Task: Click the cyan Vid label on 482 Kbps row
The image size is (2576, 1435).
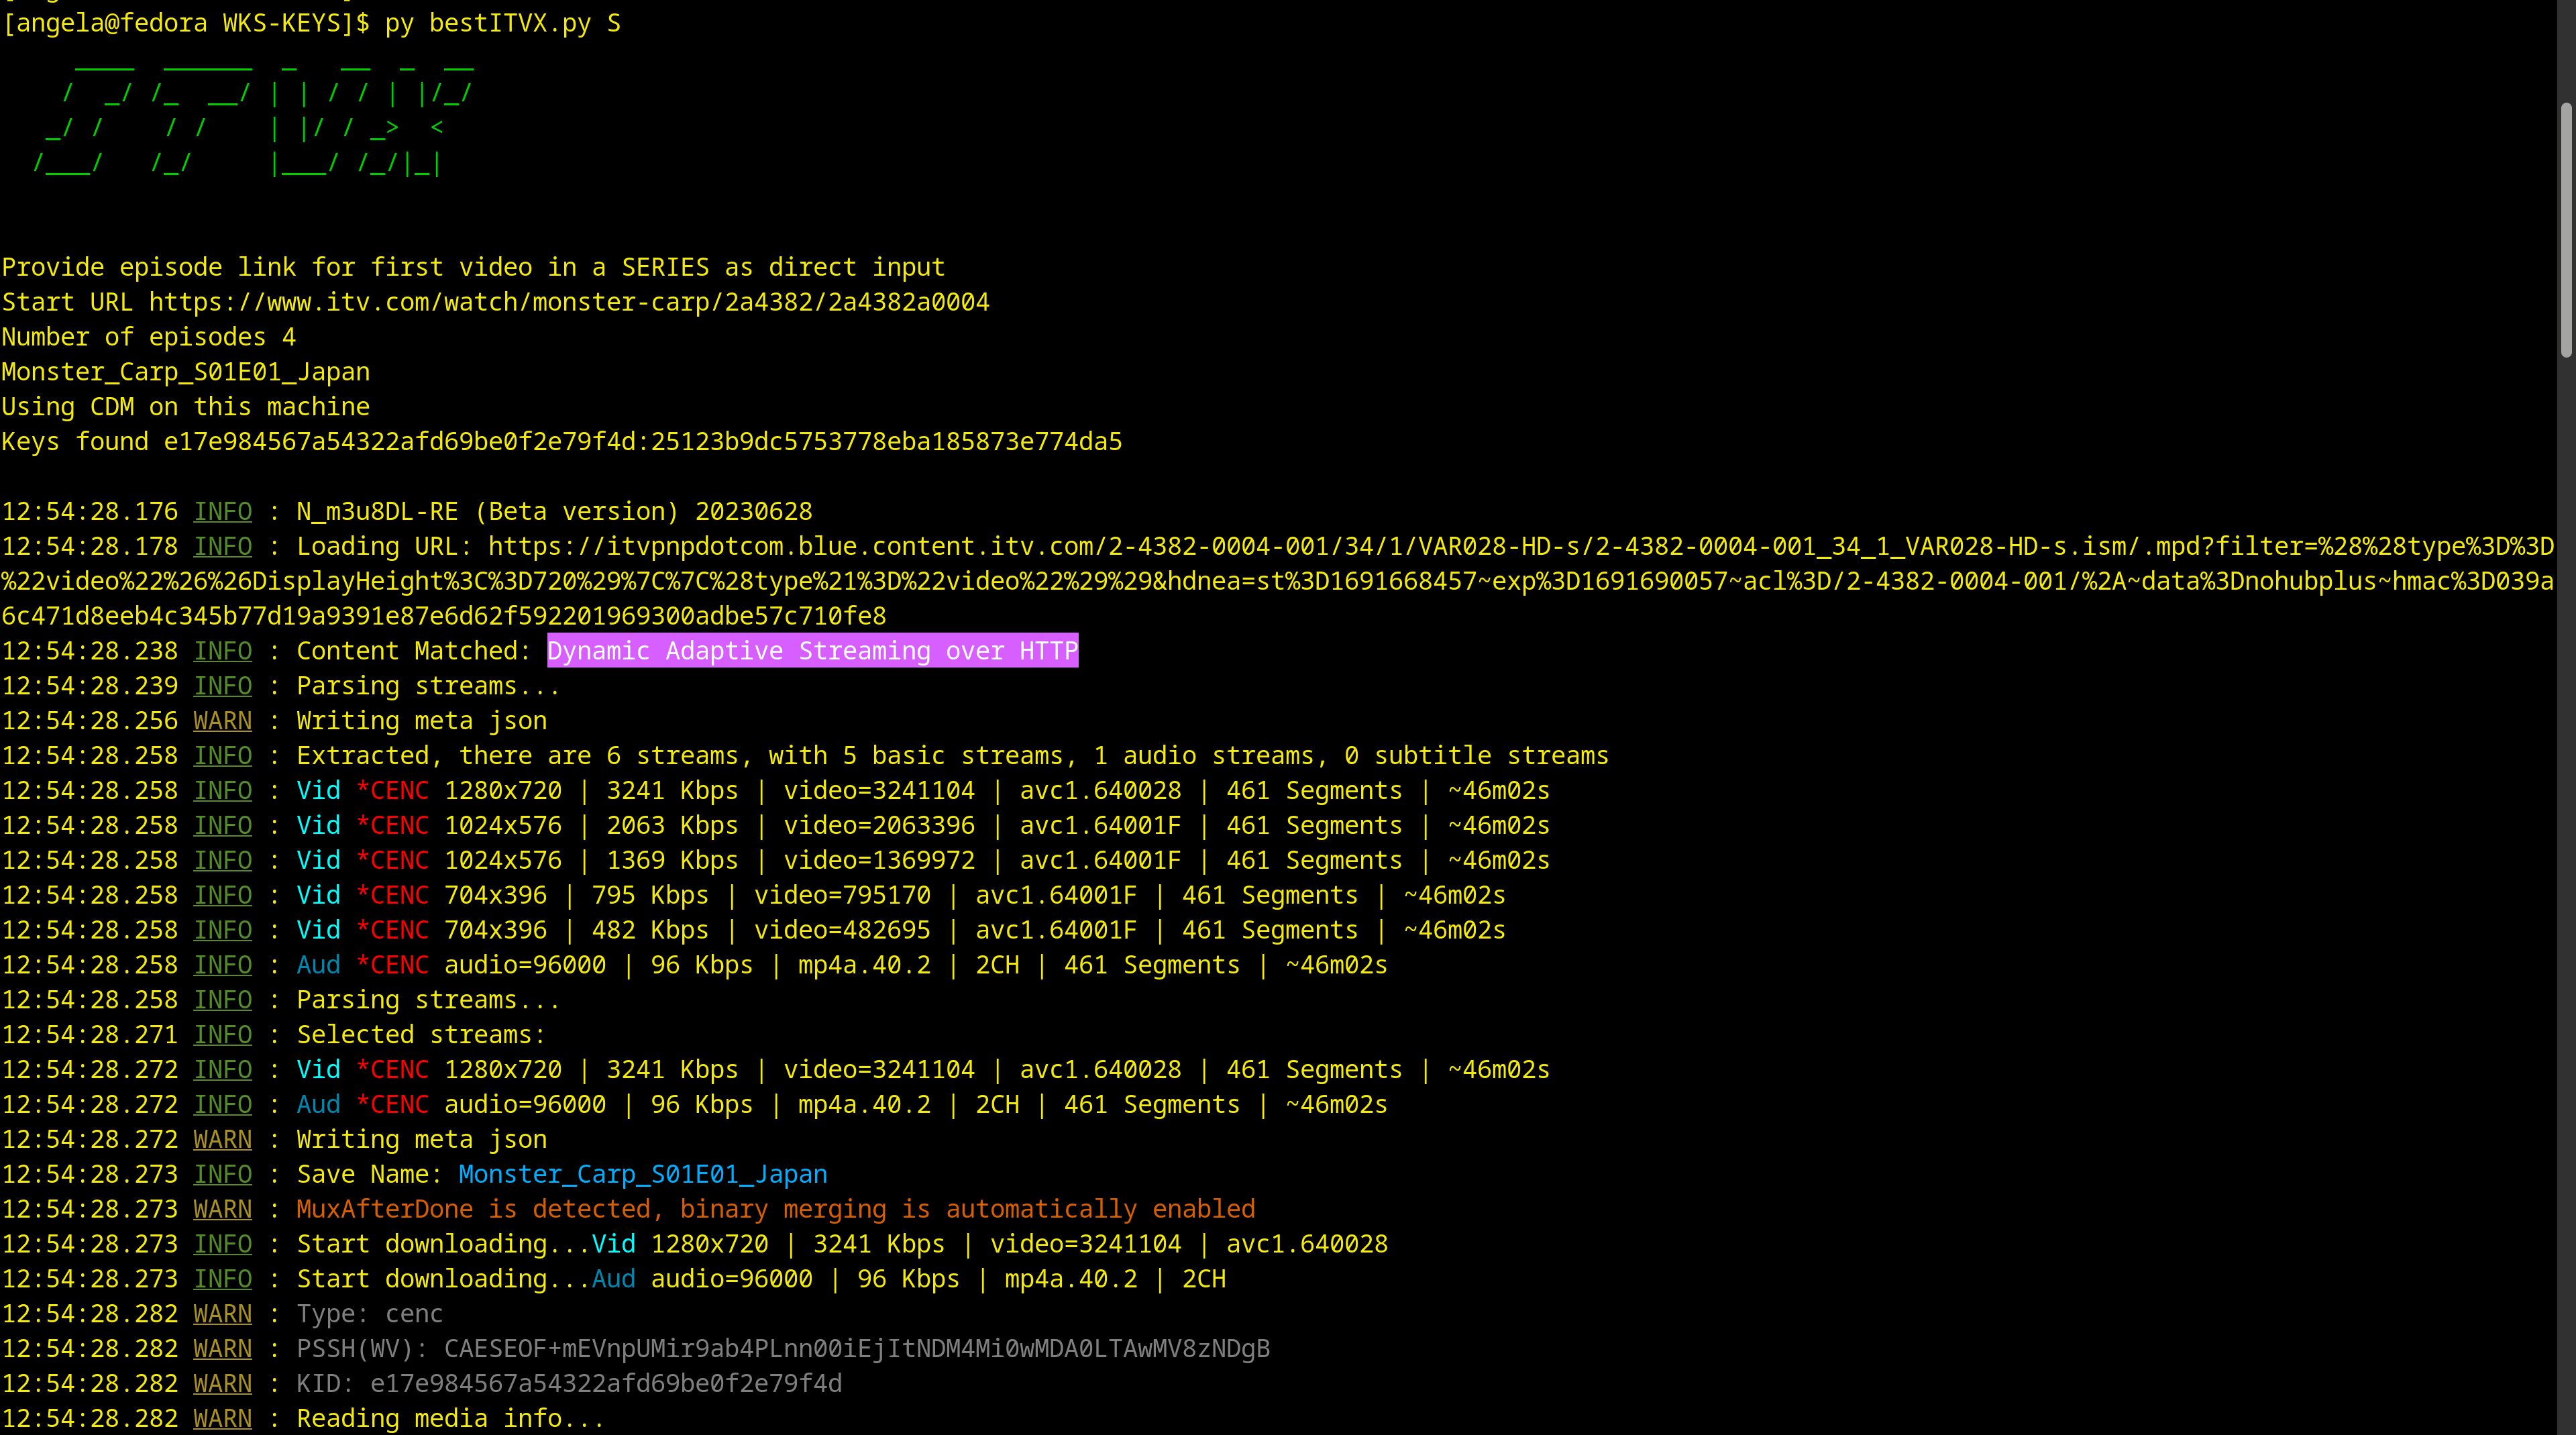Action: [x=318, y=930]
